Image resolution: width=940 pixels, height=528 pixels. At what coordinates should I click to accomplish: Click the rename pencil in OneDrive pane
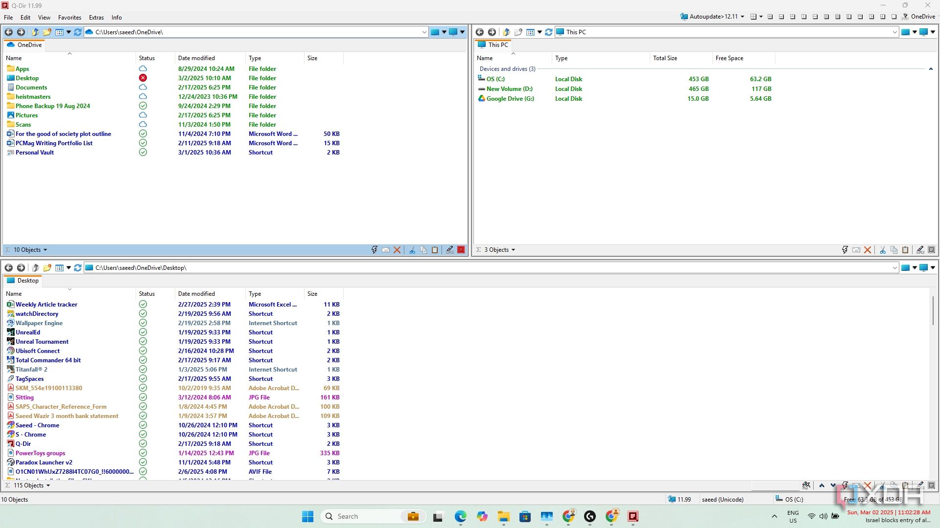tap(449, 250)
